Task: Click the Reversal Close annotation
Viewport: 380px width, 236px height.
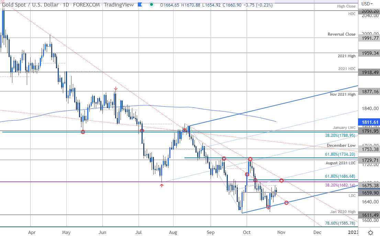Action: tap(342, 34)
